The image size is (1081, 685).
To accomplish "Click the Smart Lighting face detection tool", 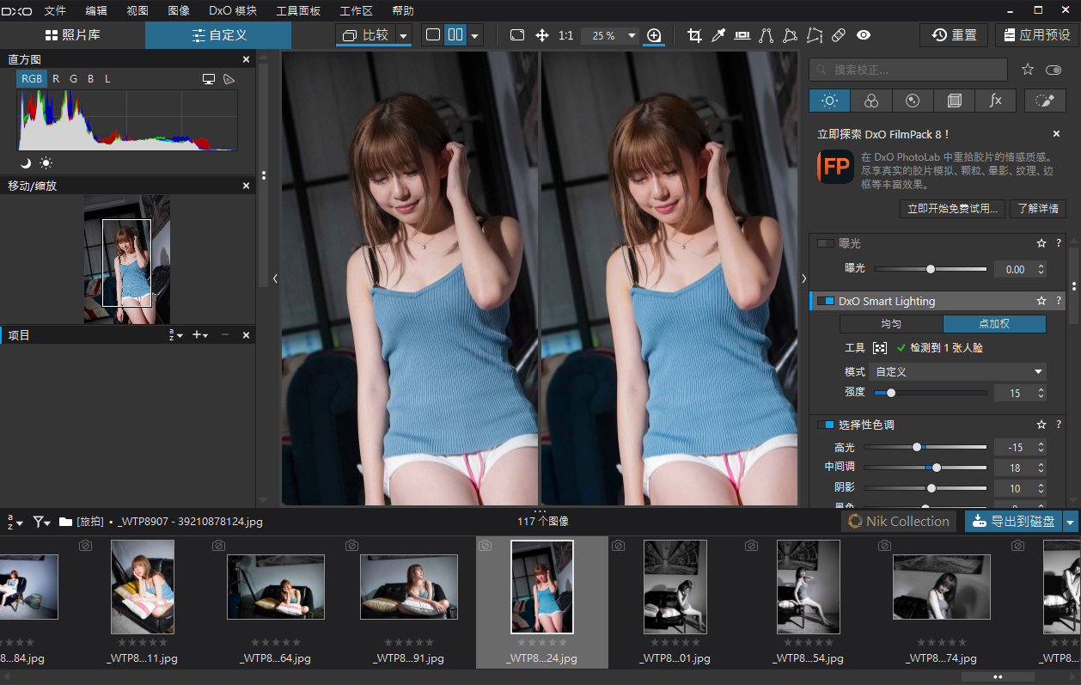I will [x=880, y=348].
